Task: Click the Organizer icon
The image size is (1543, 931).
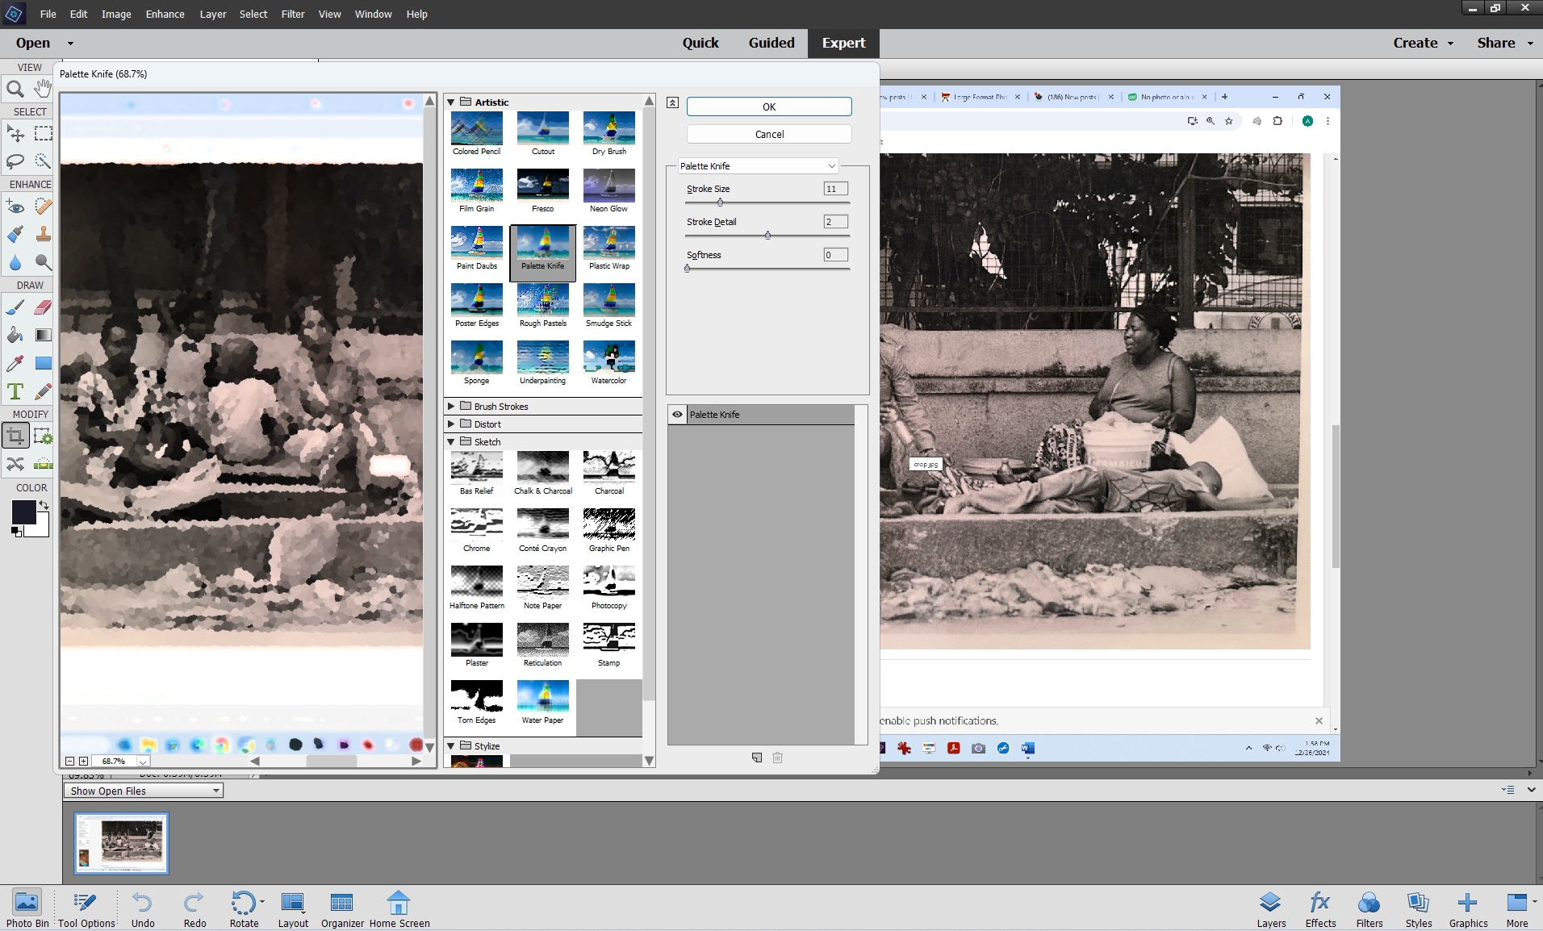Action: pyautogui.click(x=342, y=908)
